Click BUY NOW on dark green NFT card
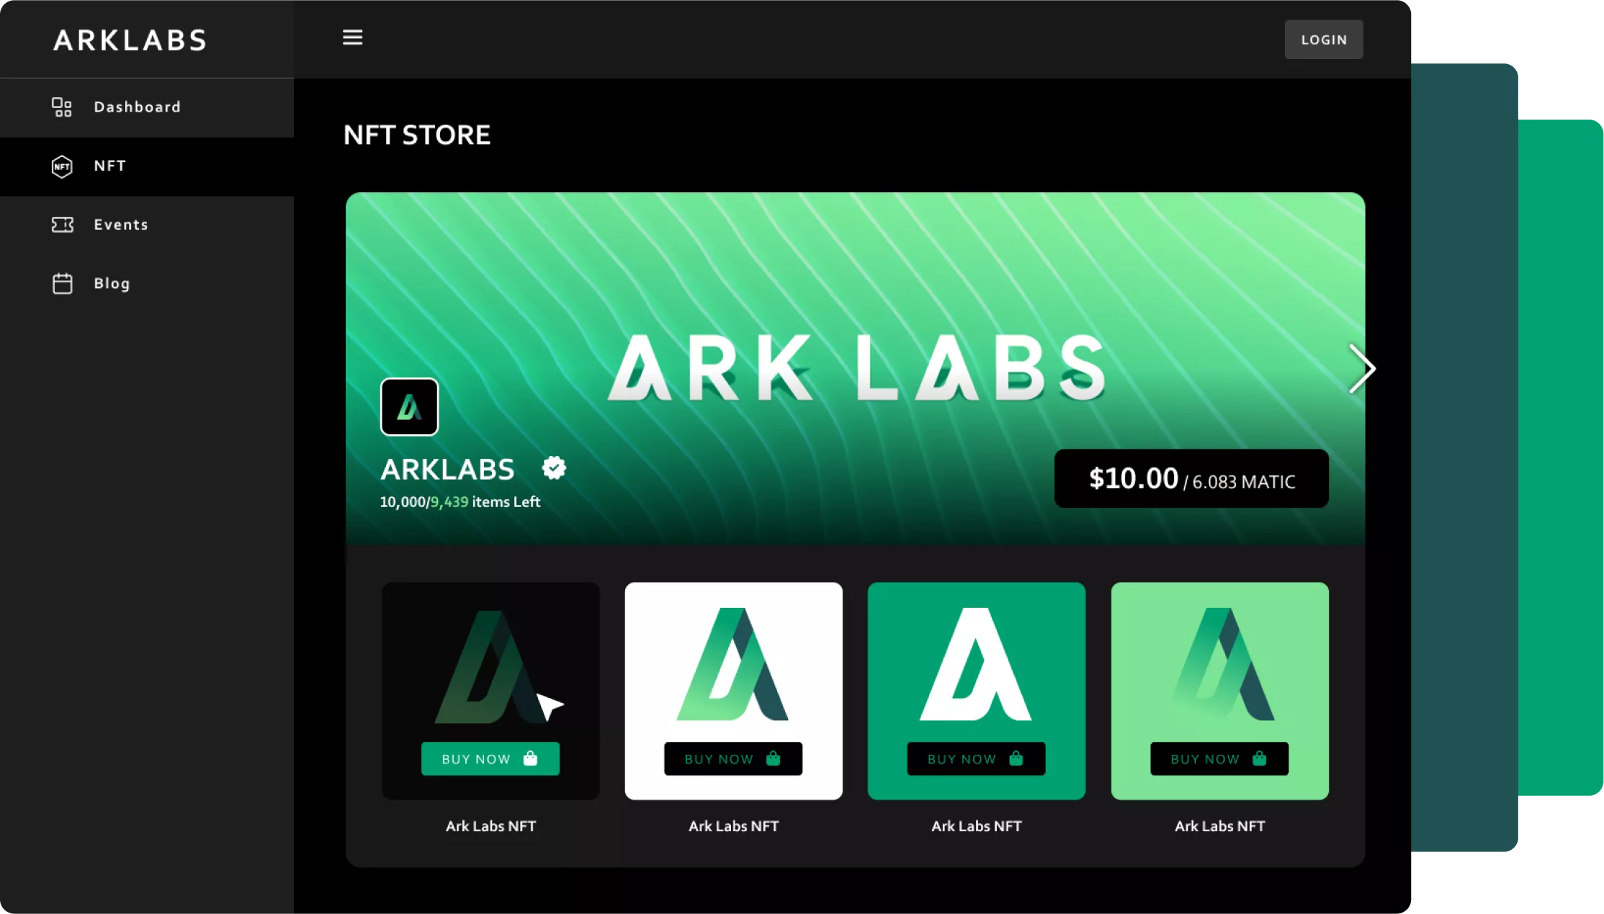 pyautogui.click(x=976, y=758)
